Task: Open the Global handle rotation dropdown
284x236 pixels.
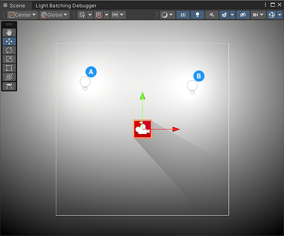Action: 54,15
